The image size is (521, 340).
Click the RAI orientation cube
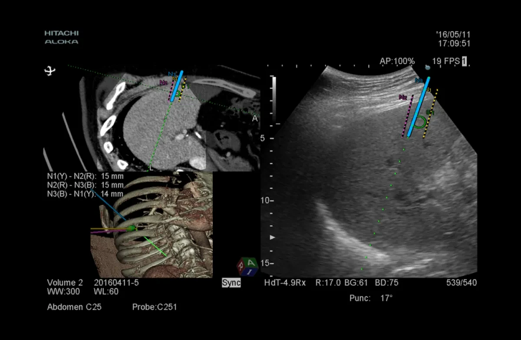pos(247,266)
